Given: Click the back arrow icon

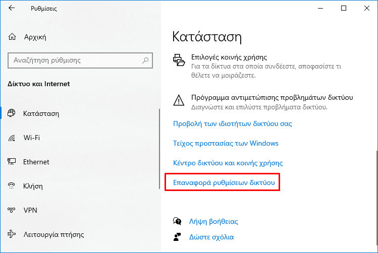Looking at the screenshot, I should 12,8.
